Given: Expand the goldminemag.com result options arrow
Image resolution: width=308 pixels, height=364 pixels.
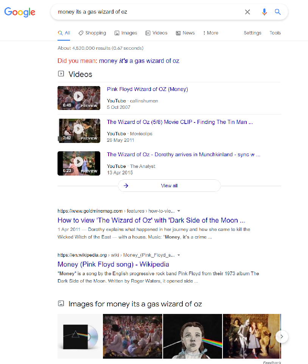Looking at the screenshot, I should (x=179, y=211).
